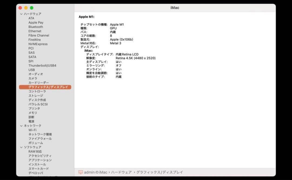The height and width of the screenshot is (180, 292).
Task: Click the yellow minimize window button
Action: (26, 8)
